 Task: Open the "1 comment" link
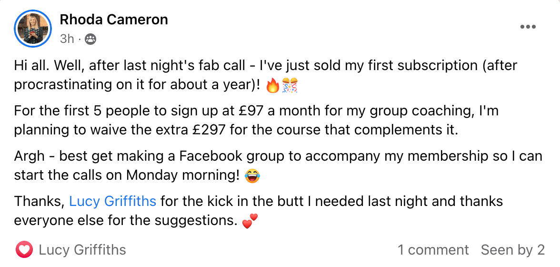click(x=433, y=250)
